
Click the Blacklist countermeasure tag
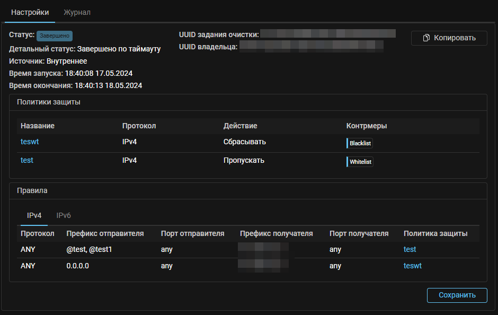pyautogui.click(x=360, y=143)
